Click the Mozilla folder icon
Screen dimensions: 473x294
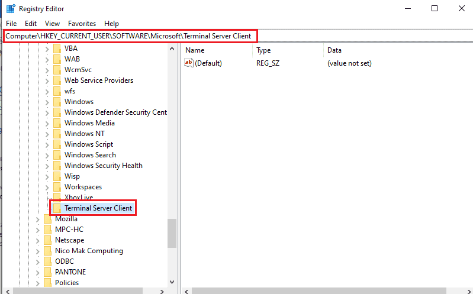click(48, 219)
